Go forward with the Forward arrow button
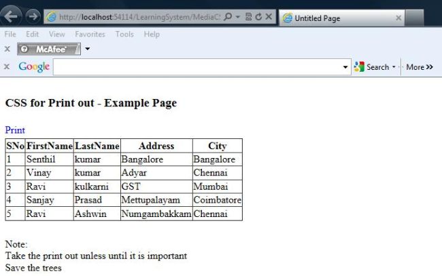Screen dimensions: 442x276 33,16
